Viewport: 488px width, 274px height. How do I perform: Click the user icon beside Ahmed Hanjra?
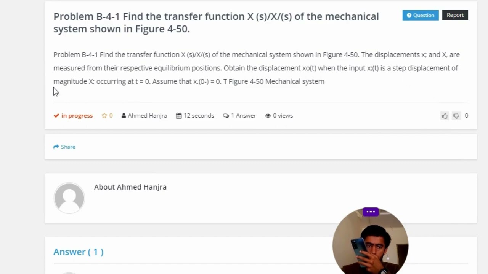click(x=124, y=116)
